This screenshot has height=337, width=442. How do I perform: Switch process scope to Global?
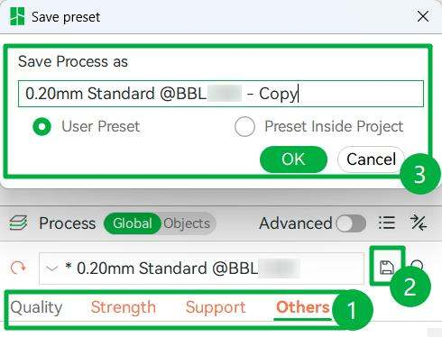click(x=133, y=223)
